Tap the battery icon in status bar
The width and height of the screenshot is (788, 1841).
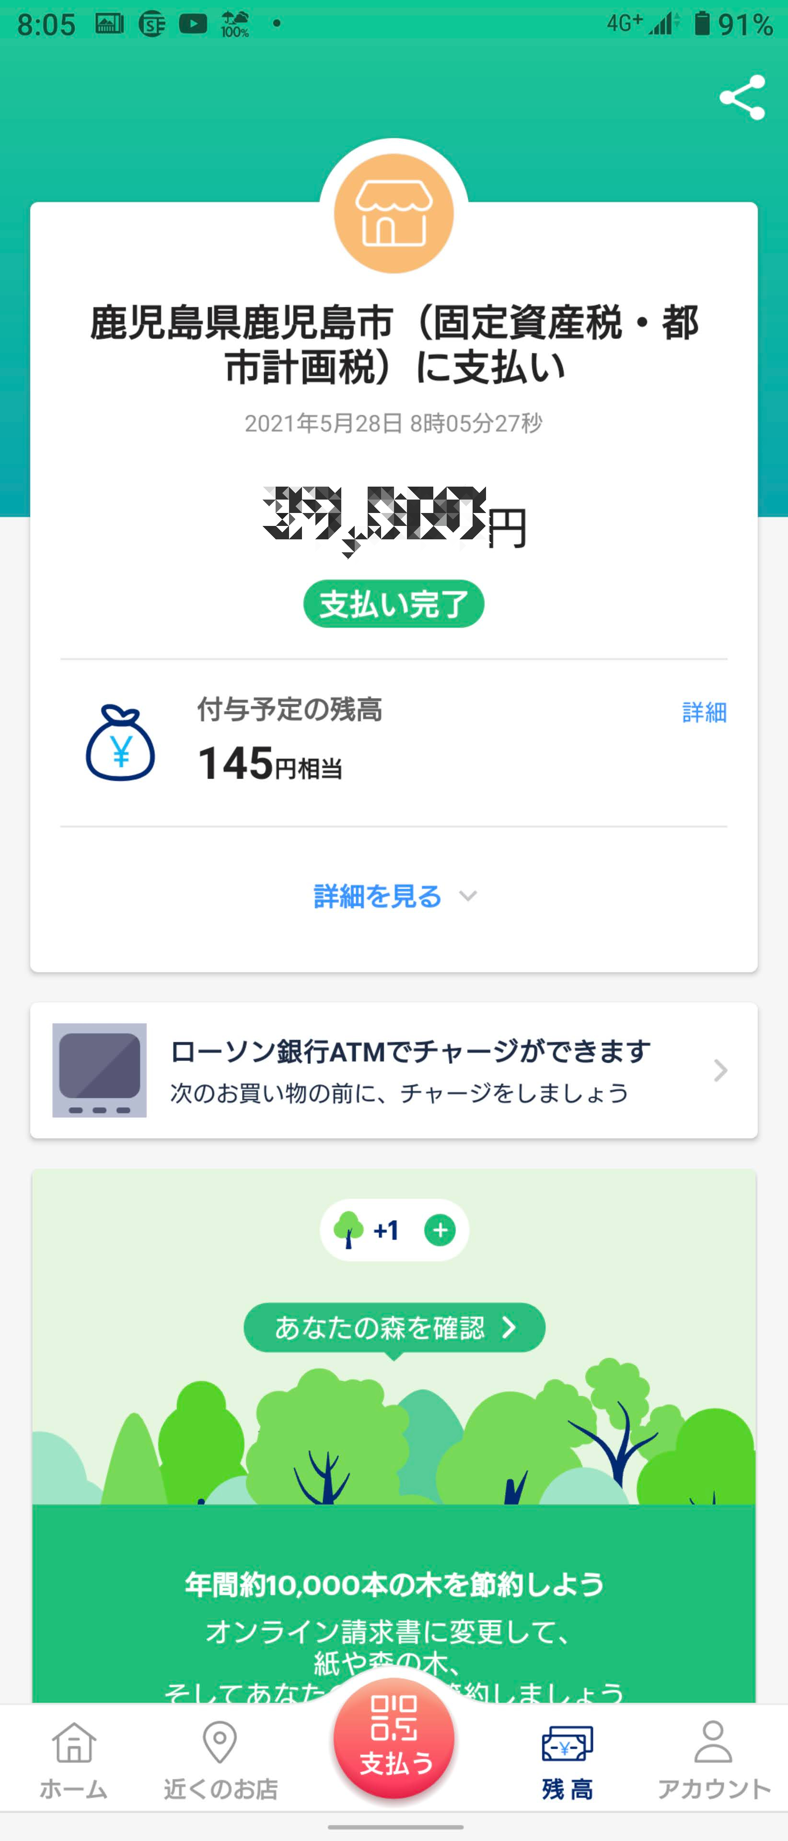tap(702, 24)
